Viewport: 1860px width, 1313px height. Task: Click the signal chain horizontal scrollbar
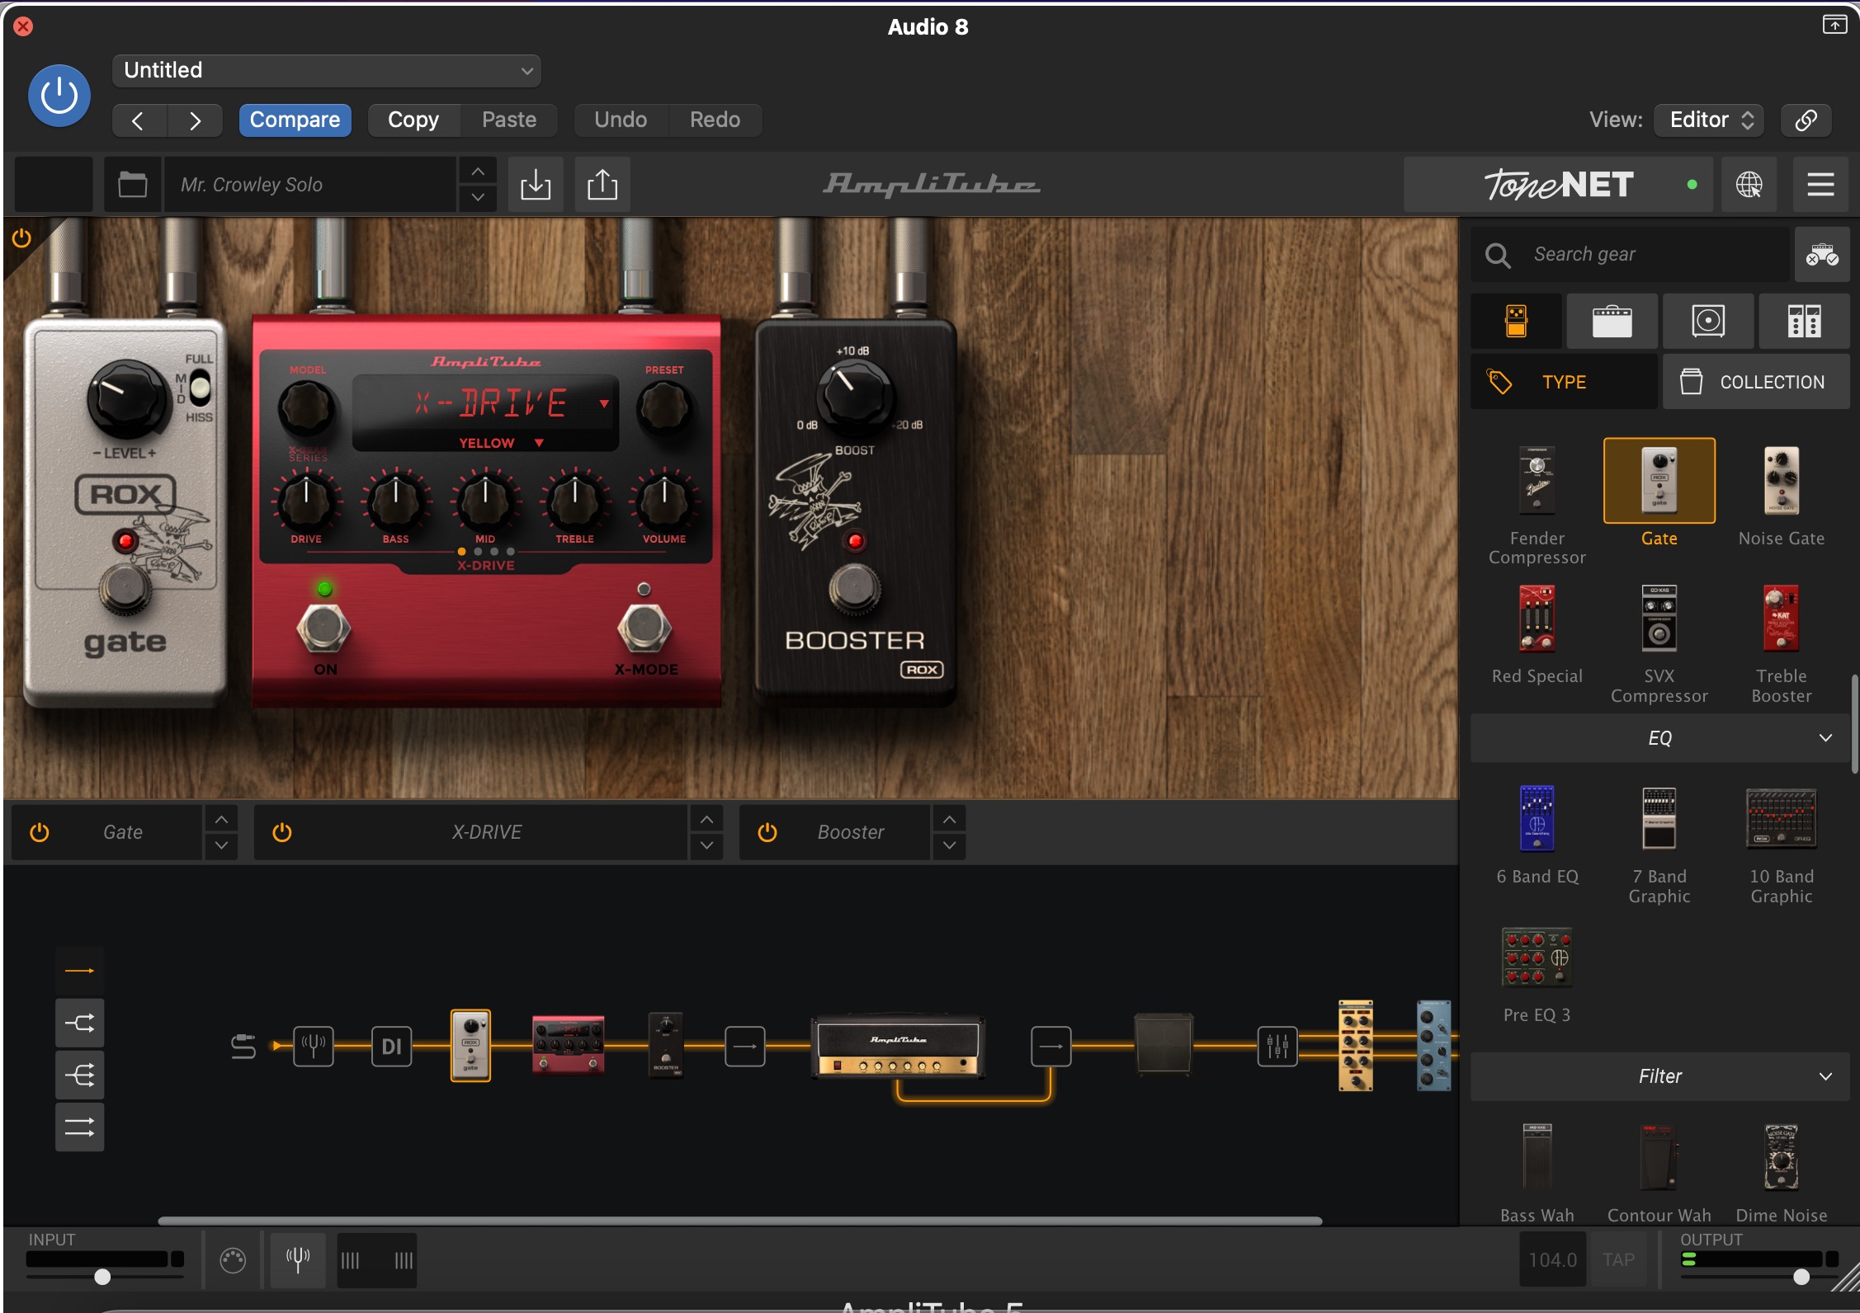click(739, 1221)
